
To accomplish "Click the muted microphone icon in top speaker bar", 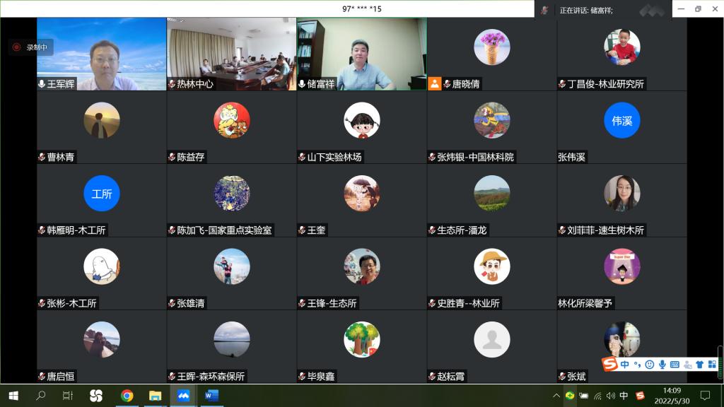I will click(544, 10).
